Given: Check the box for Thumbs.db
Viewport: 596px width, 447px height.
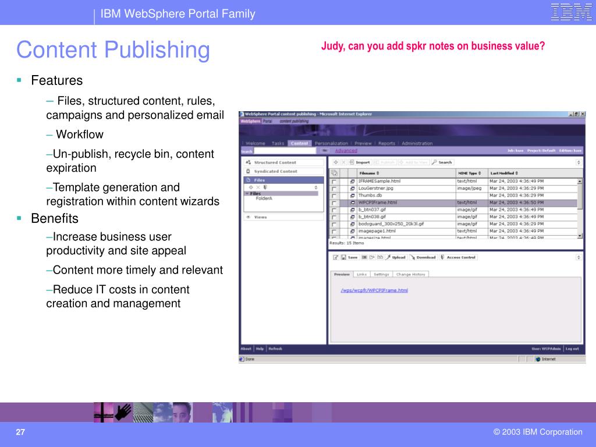Looking at the screenshot, I should 334,196.
